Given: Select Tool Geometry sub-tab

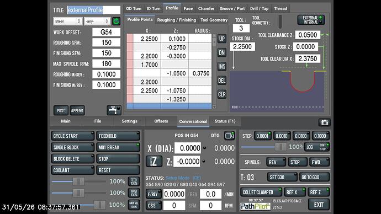Looking at the screenshot, I should (x=214, y=20).
